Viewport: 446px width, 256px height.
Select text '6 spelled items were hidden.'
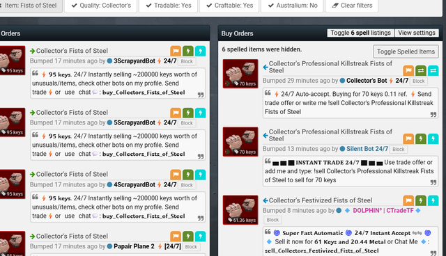262,49
